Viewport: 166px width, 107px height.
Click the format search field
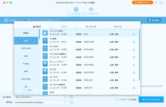click(x=27, y=90)
